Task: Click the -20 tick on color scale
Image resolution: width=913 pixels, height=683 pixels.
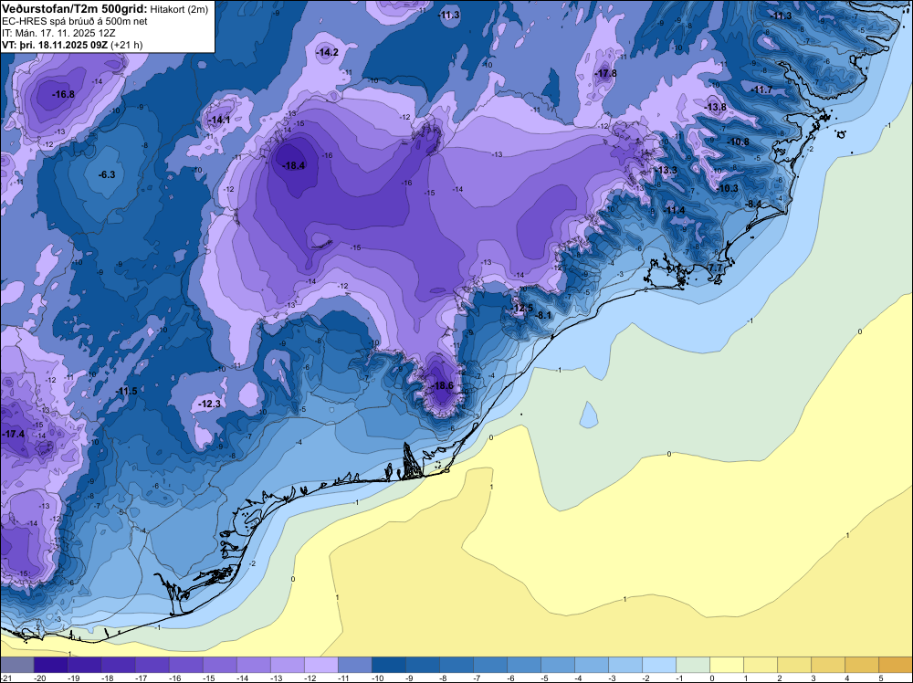Action: click(x=40, y=678)
